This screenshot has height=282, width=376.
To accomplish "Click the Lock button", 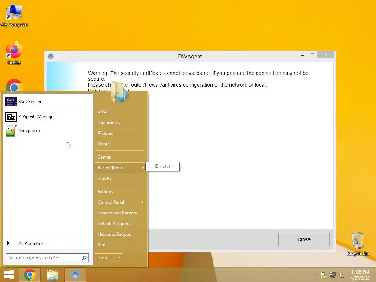I will 105,258.
